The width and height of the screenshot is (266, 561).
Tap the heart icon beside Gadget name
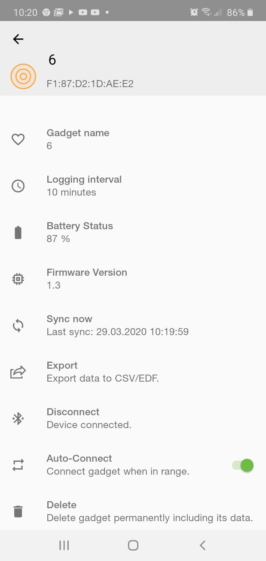[18, 140]
